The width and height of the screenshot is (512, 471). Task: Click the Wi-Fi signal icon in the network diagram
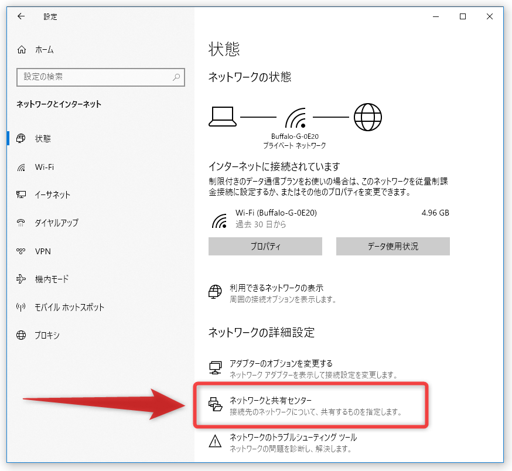click(295, 118)
